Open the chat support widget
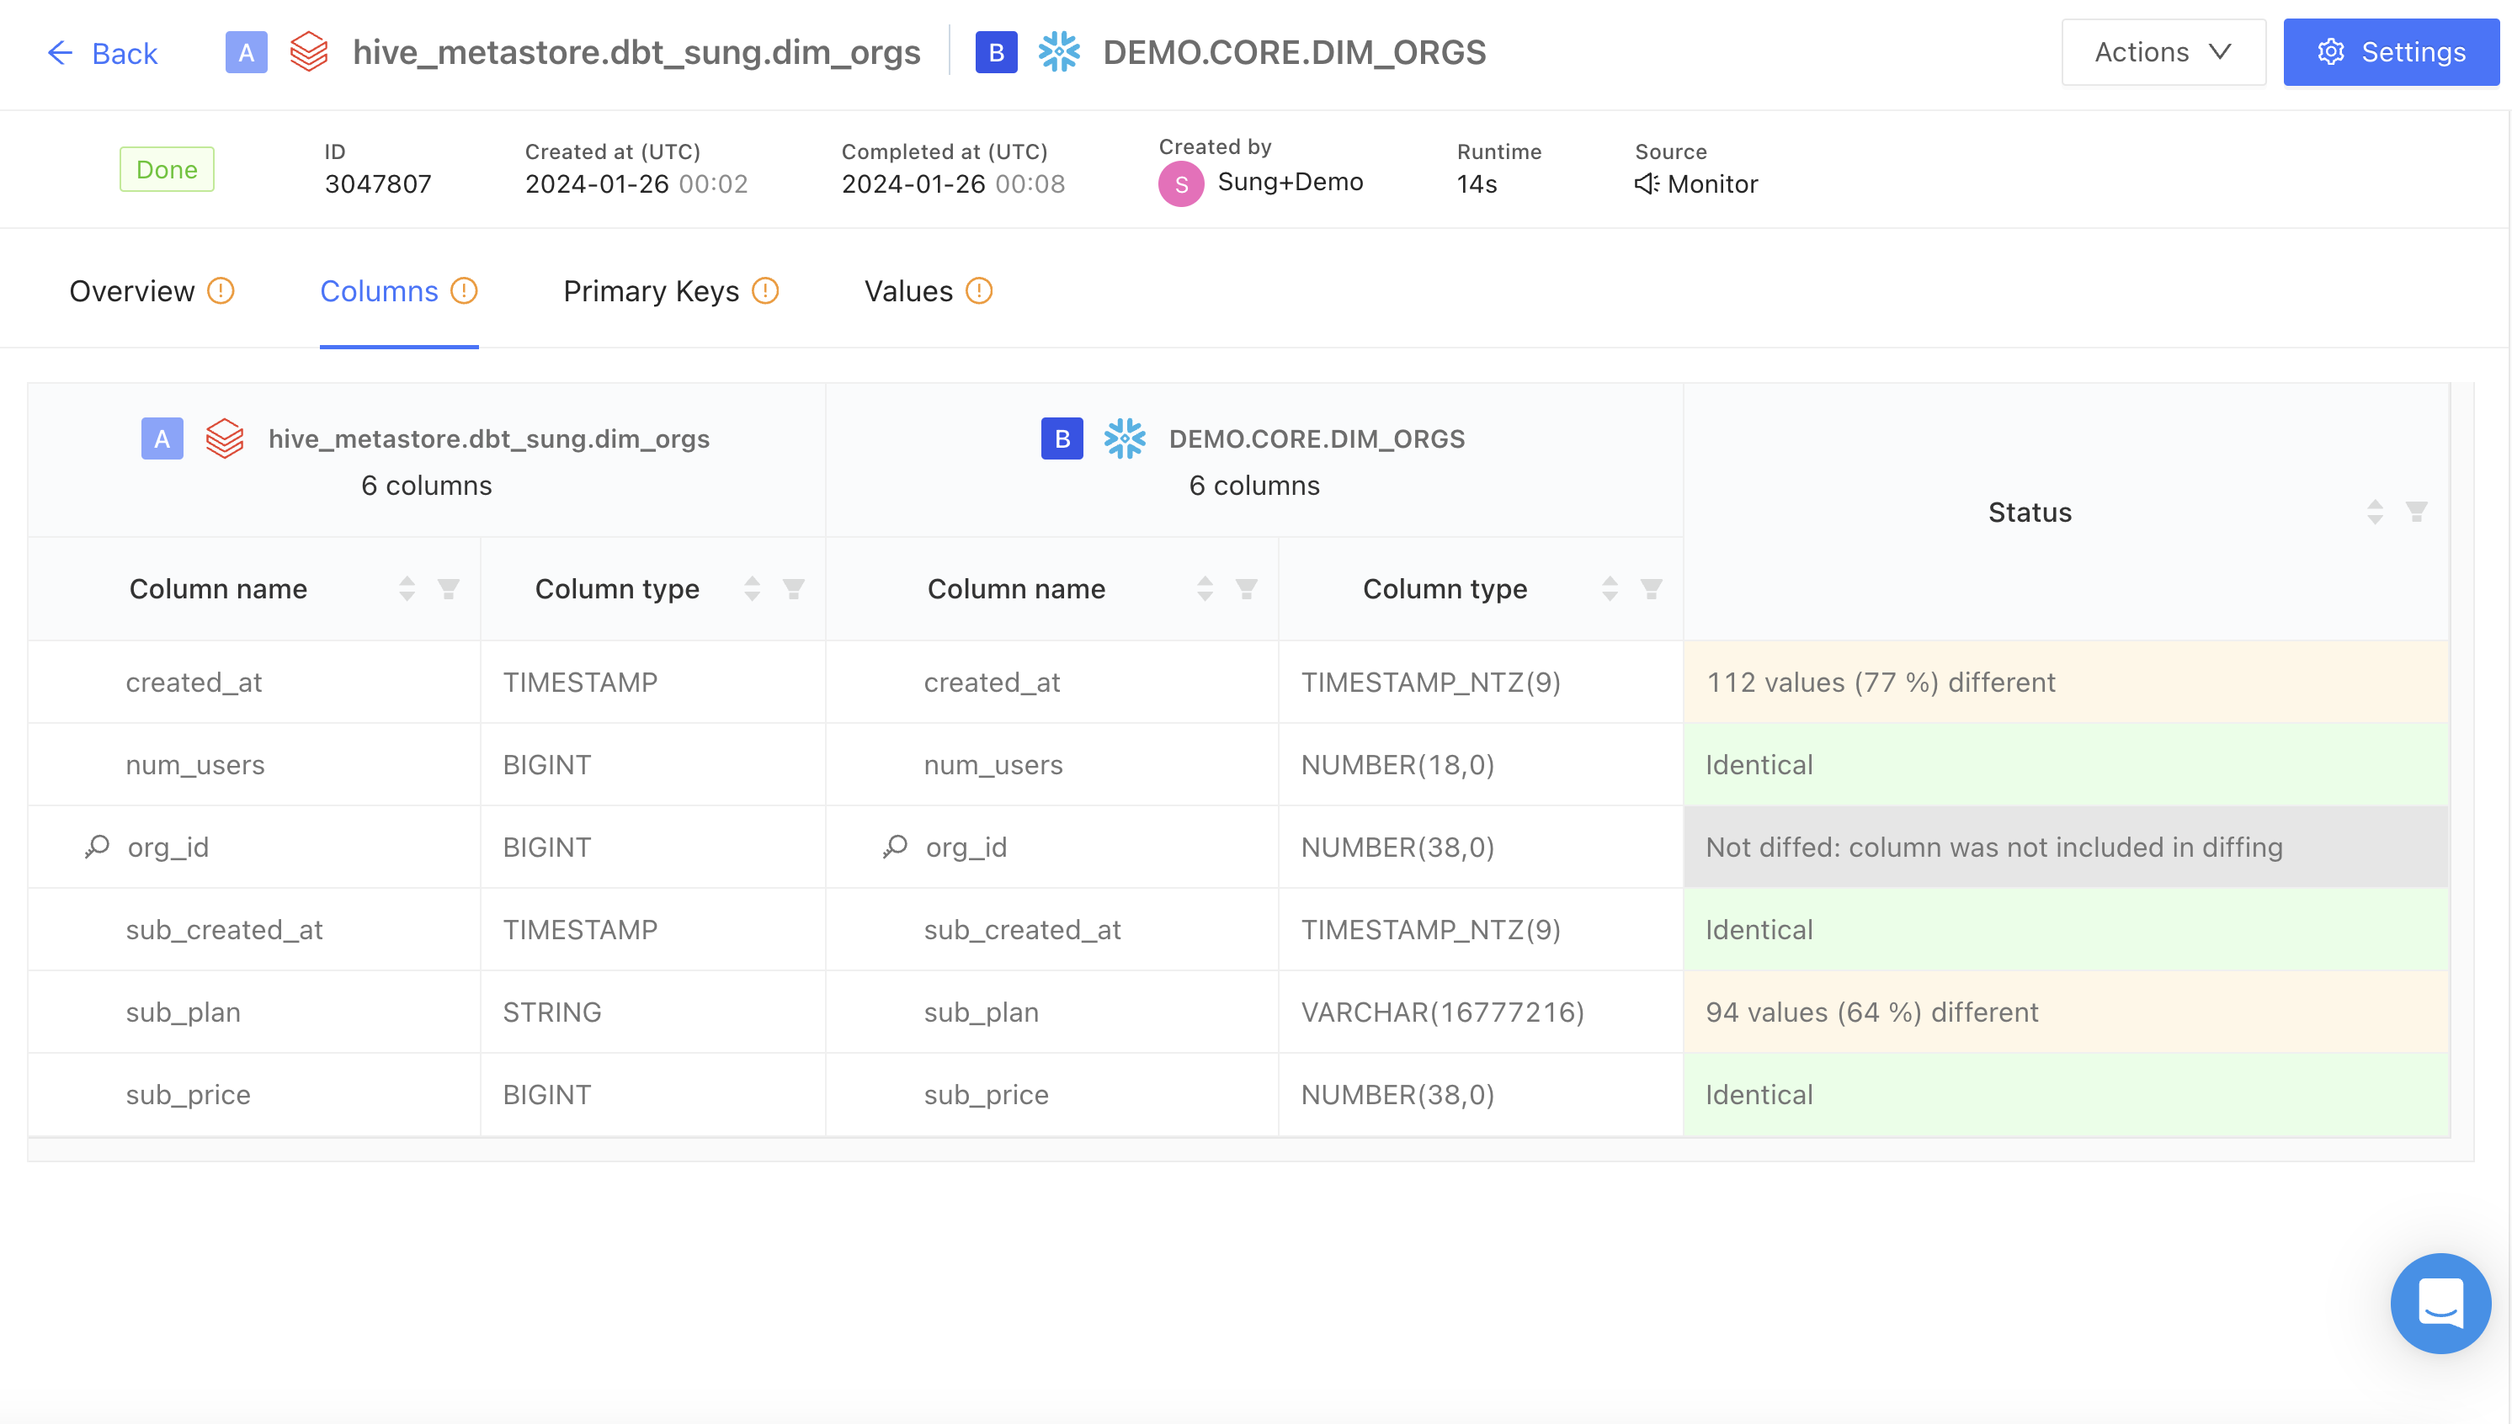The width and height of the screenshot is (2512, 1424). 2440,1304
